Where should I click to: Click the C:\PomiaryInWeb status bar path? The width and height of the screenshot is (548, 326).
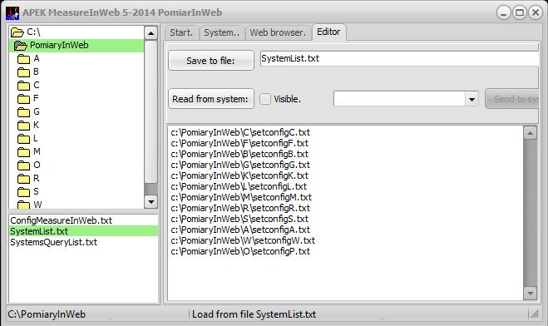tap(47, 314)
